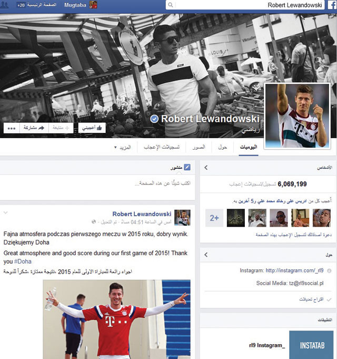
Task: Click the write something on this page field
Action: click(97, 187)
